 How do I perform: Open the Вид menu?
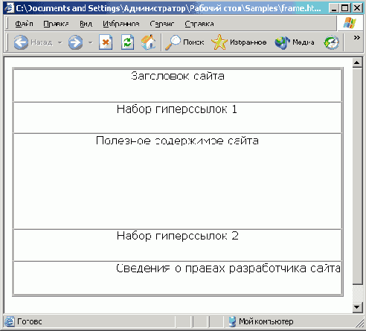tap(86, 24)
